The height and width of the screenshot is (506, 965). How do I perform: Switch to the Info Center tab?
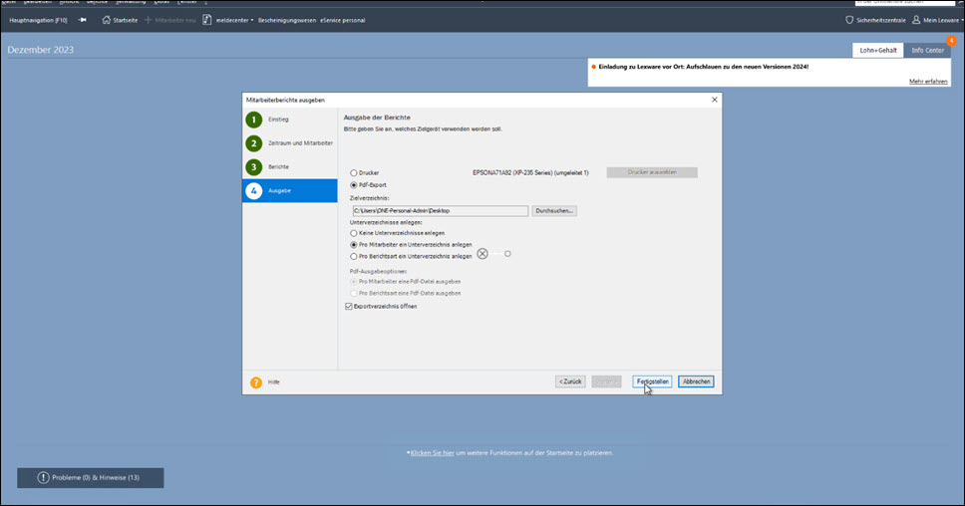927,50
